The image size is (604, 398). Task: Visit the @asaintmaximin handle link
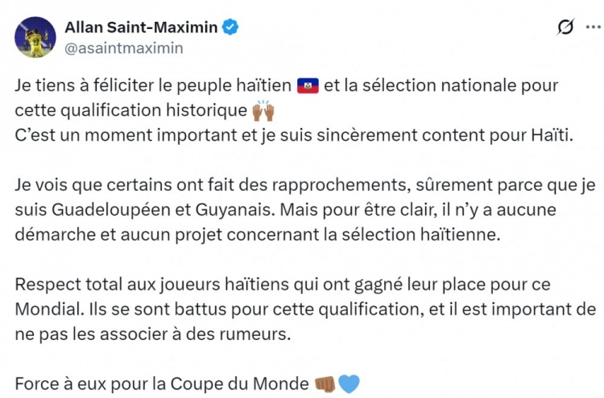click(x=123, y=47)
